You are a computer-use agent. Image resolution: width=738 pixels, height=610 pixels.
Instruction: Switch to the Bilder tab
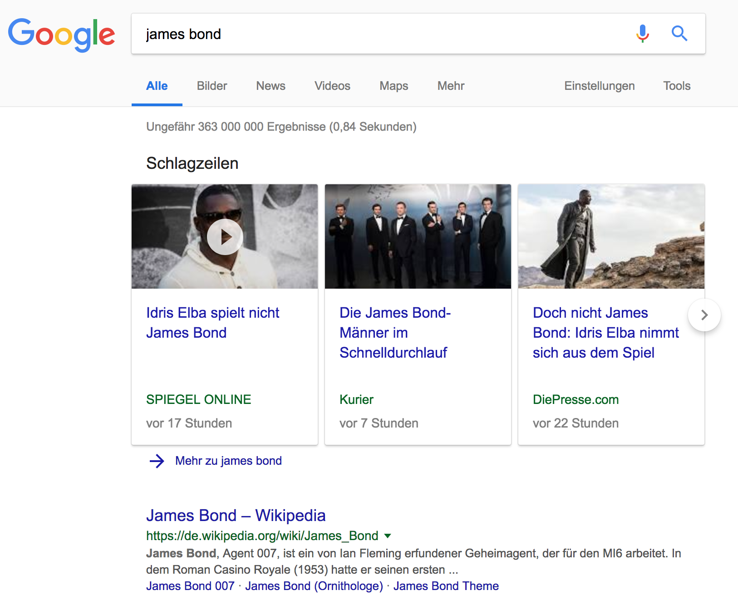click(212, 86)
